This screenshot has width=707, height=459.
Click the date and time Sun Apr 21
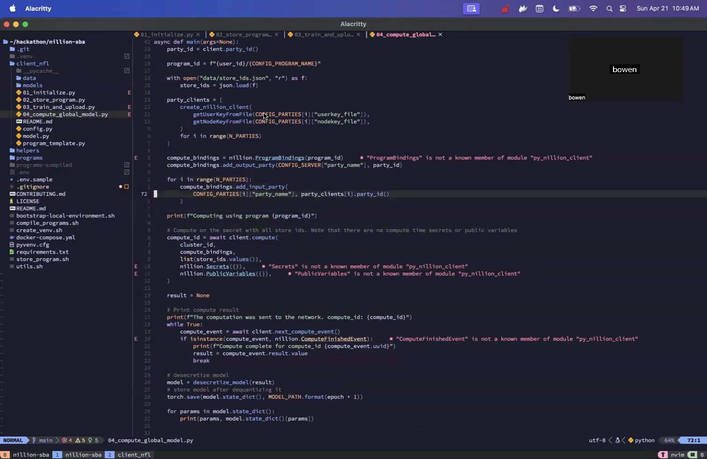[668, 8]
